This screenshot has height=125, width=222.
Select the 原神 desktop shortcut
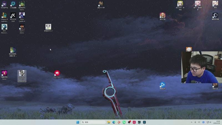[x=215, y=5]
